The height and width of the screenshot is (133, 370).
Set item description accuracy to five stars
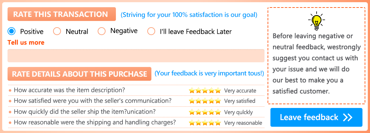click(218, 91)
